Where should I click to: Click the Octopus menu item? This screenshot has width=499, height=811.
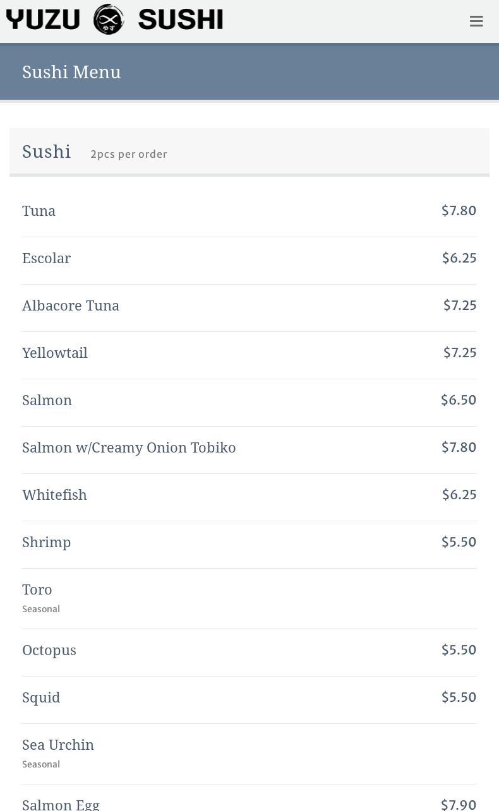pos(49,650)
